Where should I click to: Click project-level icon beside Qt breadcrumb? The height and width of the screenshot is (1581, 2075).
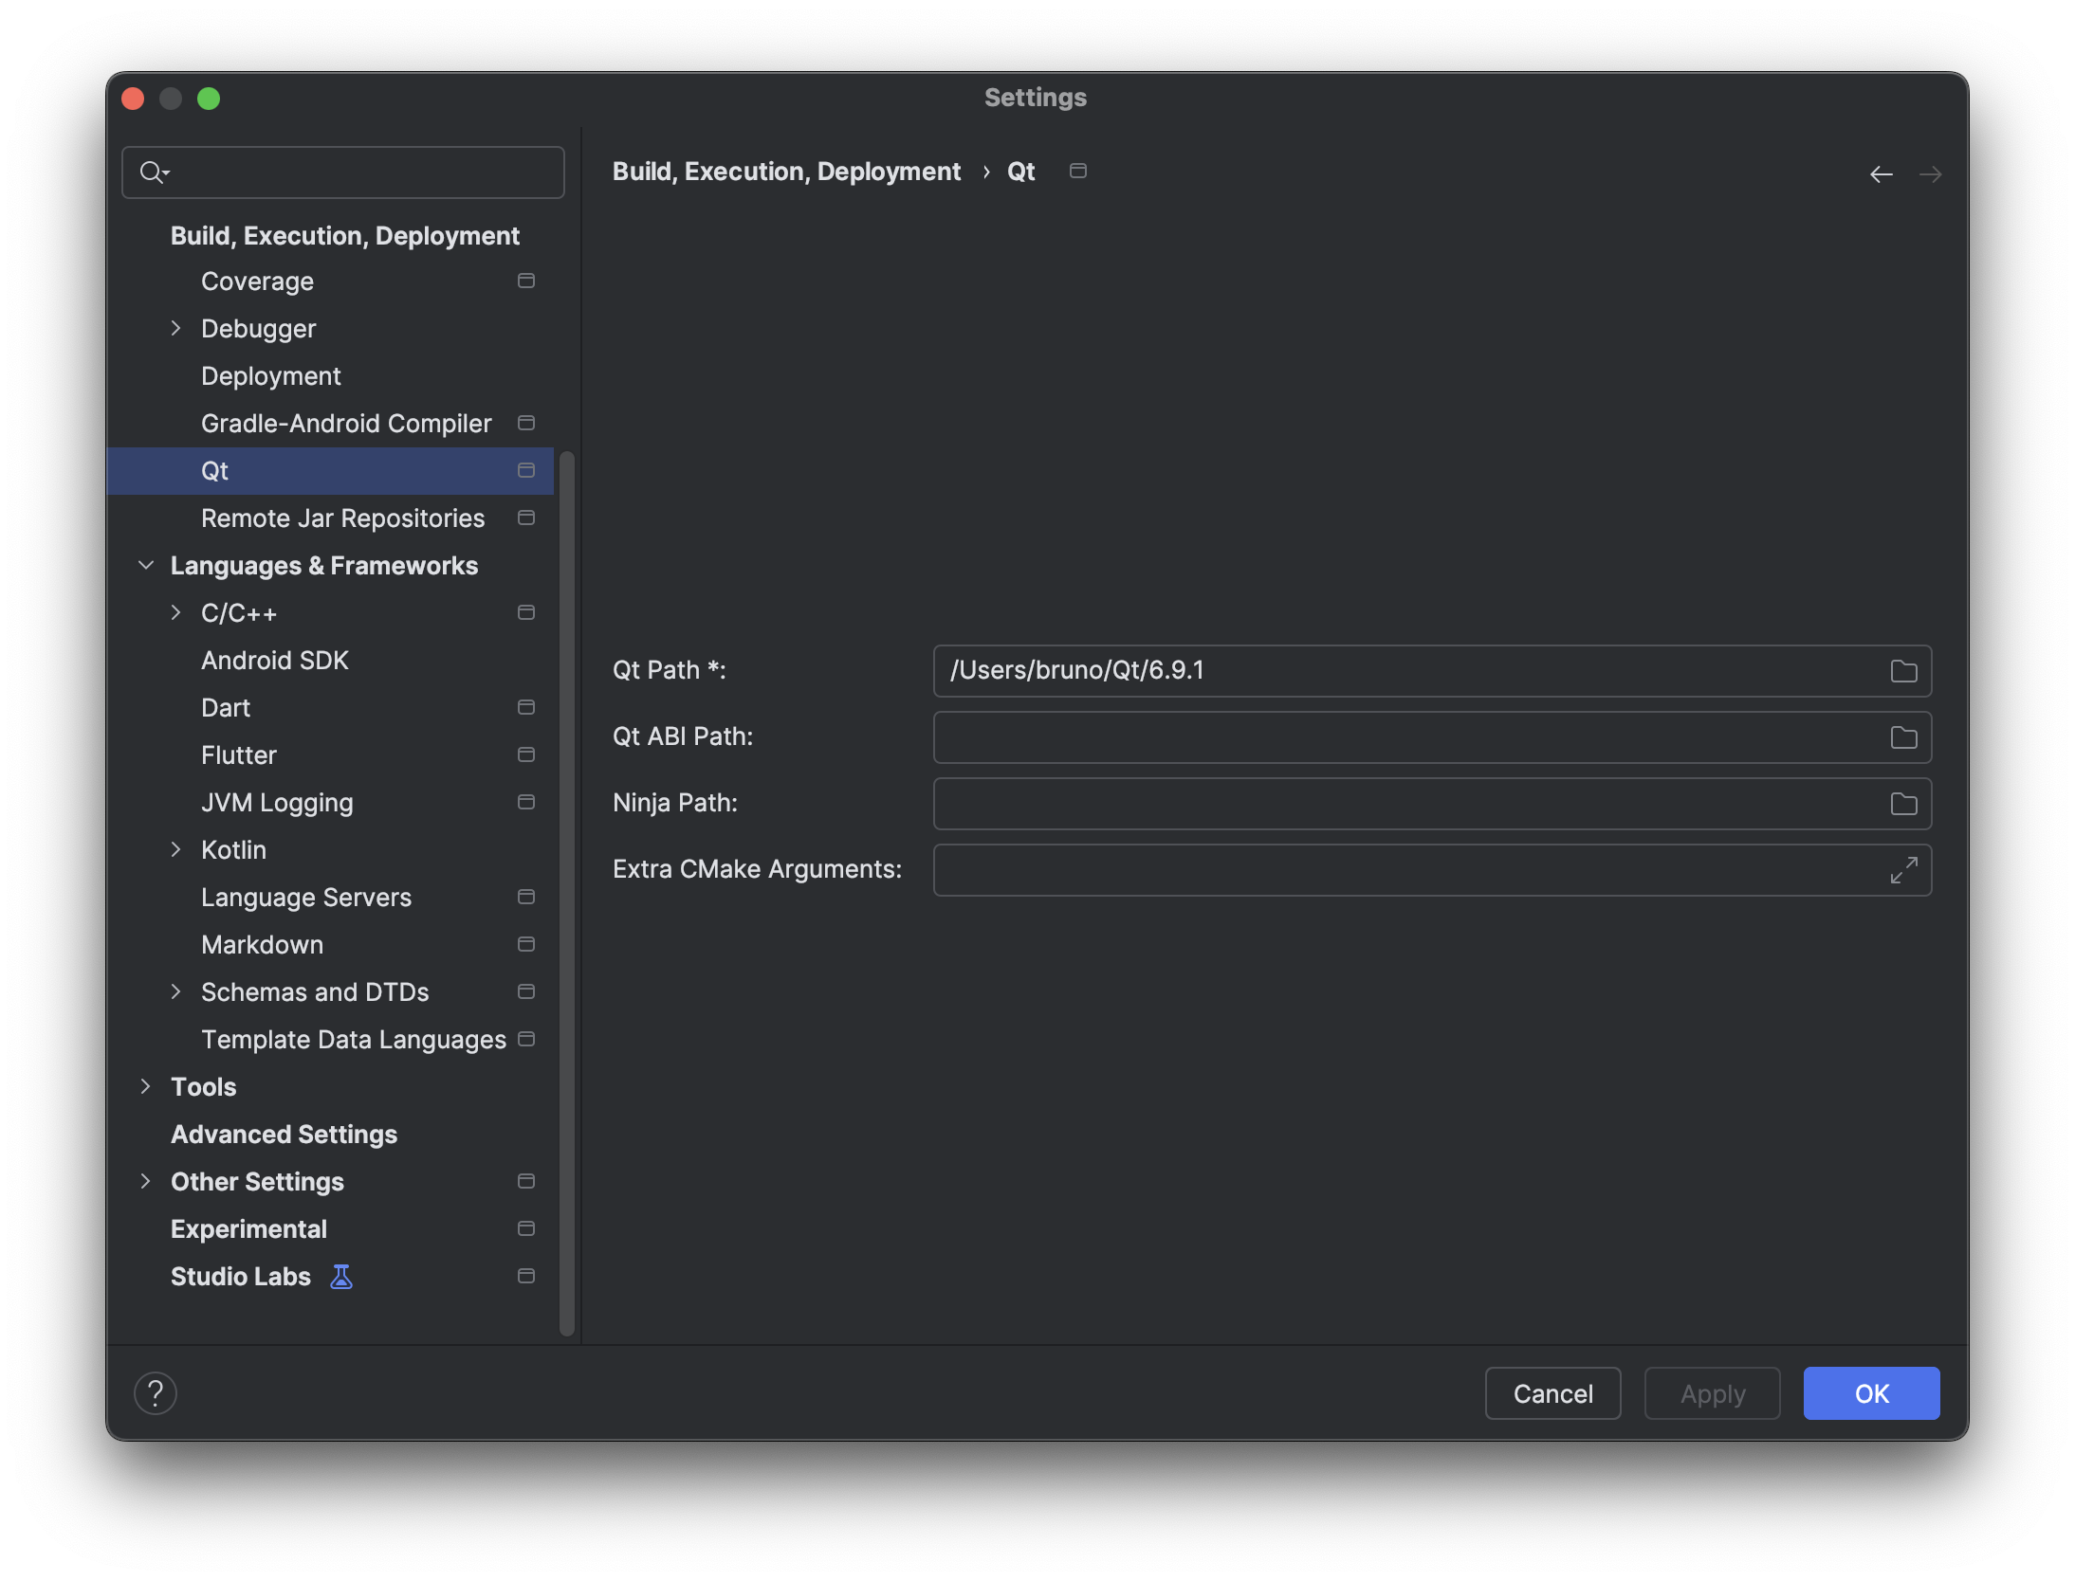coord(1077,172)
